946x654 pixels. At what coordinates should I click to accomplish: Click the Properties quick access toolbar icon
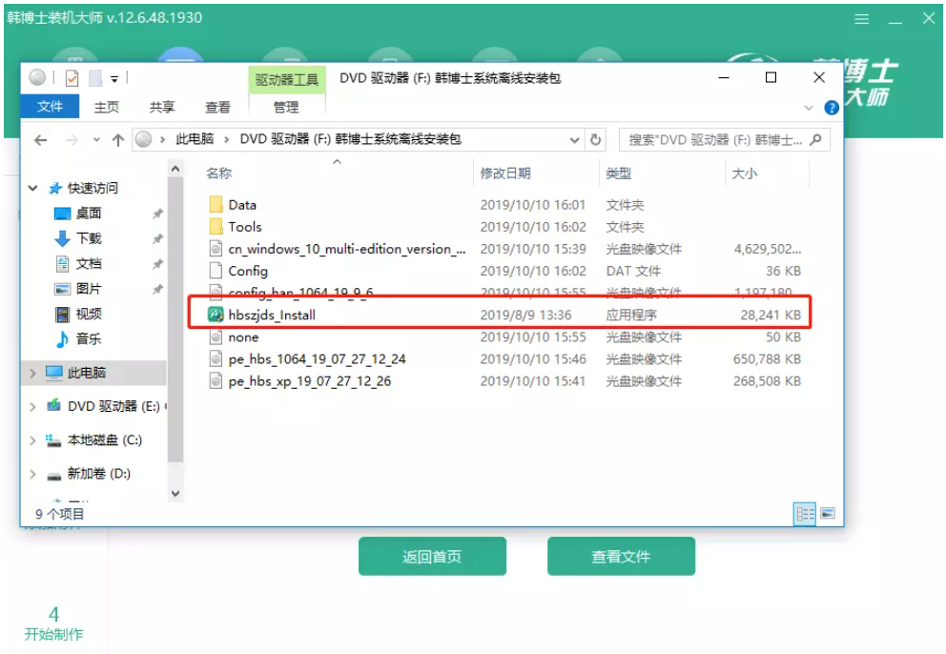[x=72, y=78]
